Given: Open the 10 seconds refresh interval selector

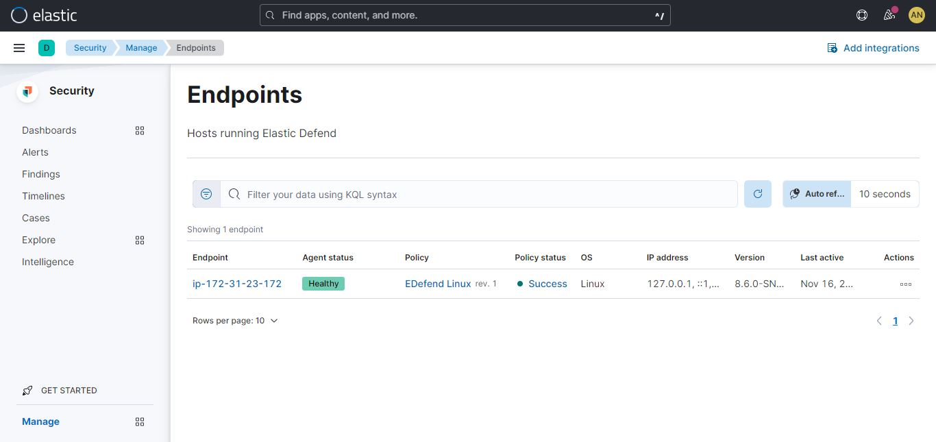Looking at the screenshot, I should point(885,194).
